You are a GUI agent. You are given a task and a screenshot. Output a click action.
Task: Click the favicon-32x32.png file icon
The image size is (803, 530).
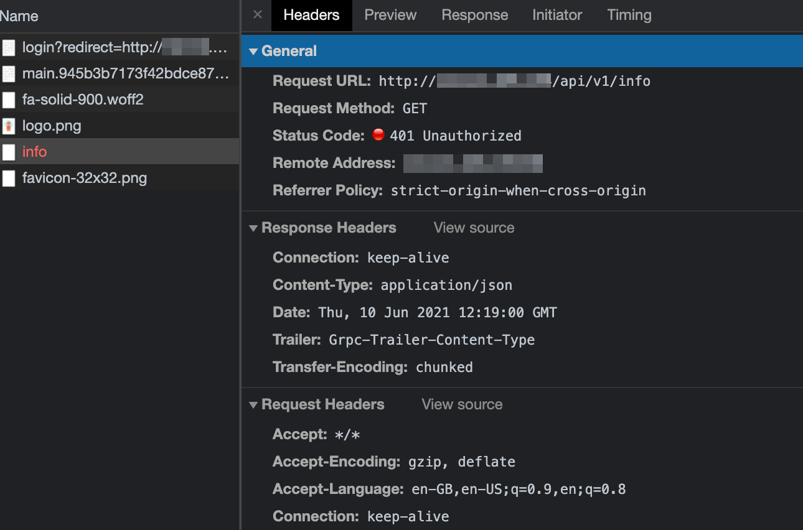click(x=9, y=179)
